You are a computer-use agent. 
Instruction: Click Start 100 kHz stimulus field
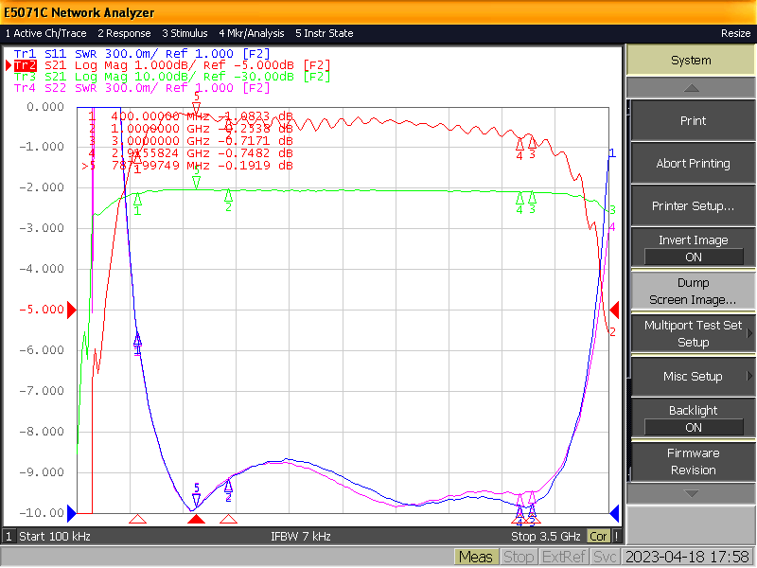coord(55,537)
